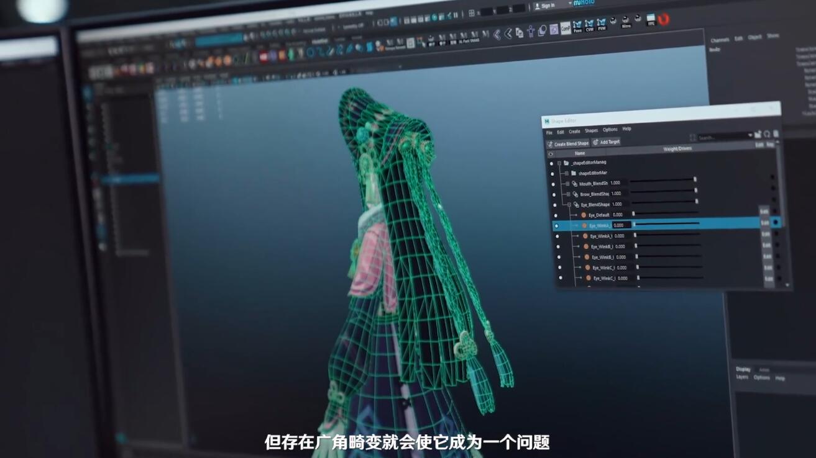Viewport: 816px width, 458px height.
Task: Open the Help menu in Shape Editor
Action: (x=627, y=129)
